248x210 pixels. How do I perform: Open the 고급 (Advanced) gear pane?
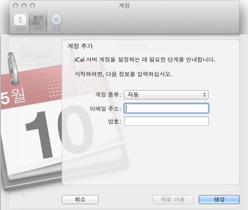point(56,22)
